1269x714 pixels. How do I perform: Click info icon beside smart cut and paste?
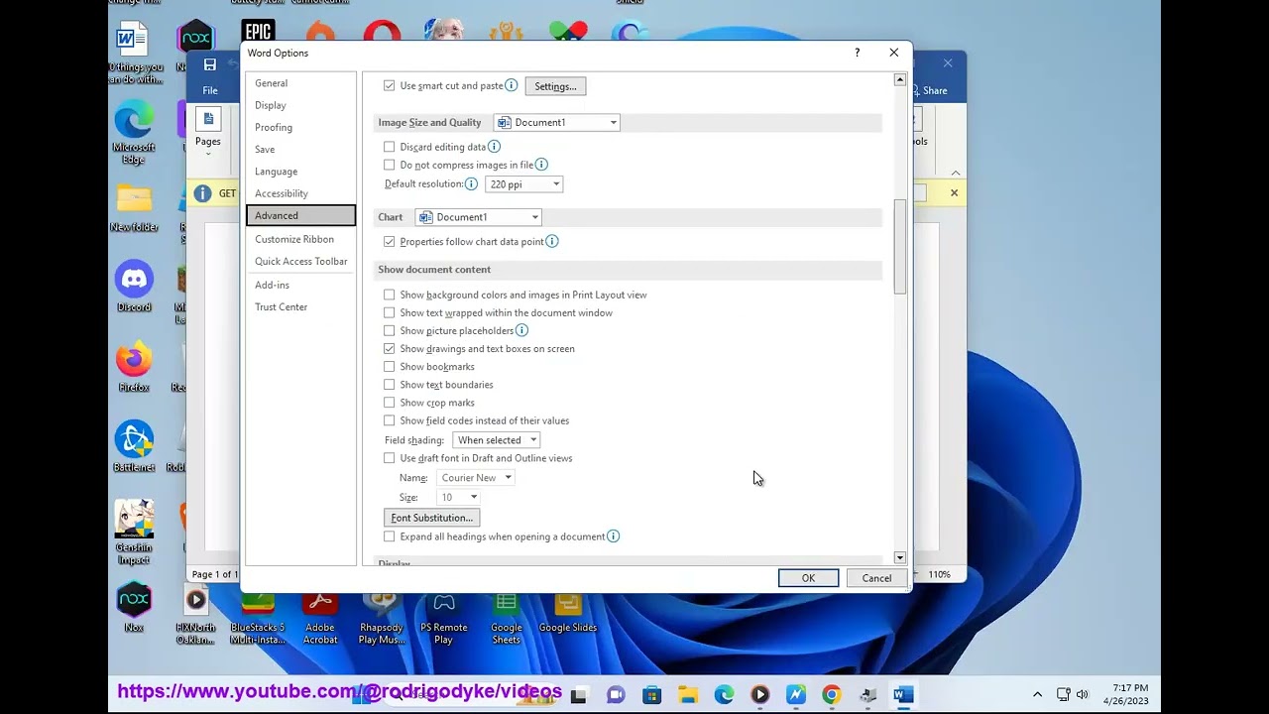click(512, 86)
